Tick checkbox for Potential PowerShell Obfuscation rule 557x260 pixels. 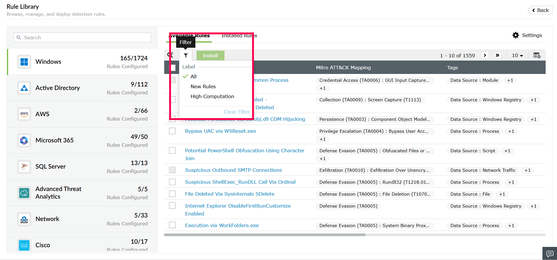[x=172, y=151]
